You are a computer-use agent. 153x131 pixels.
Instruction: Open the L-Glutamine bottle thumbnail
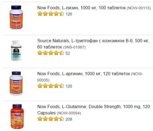pyautogui.click(x=17, y=117)
